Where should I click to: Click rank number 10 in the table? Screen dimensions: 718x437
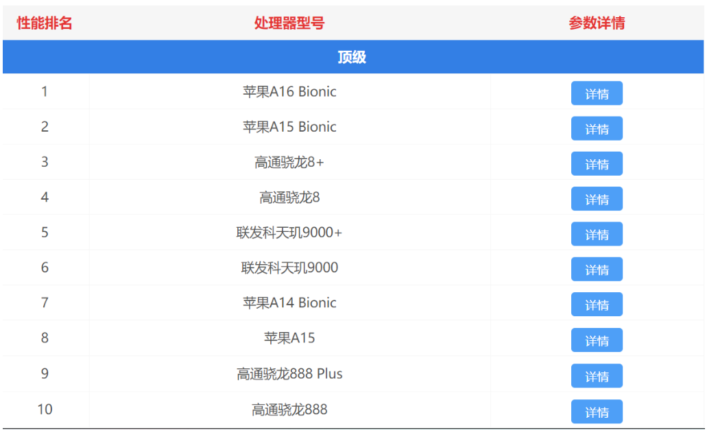pos(45,410)
